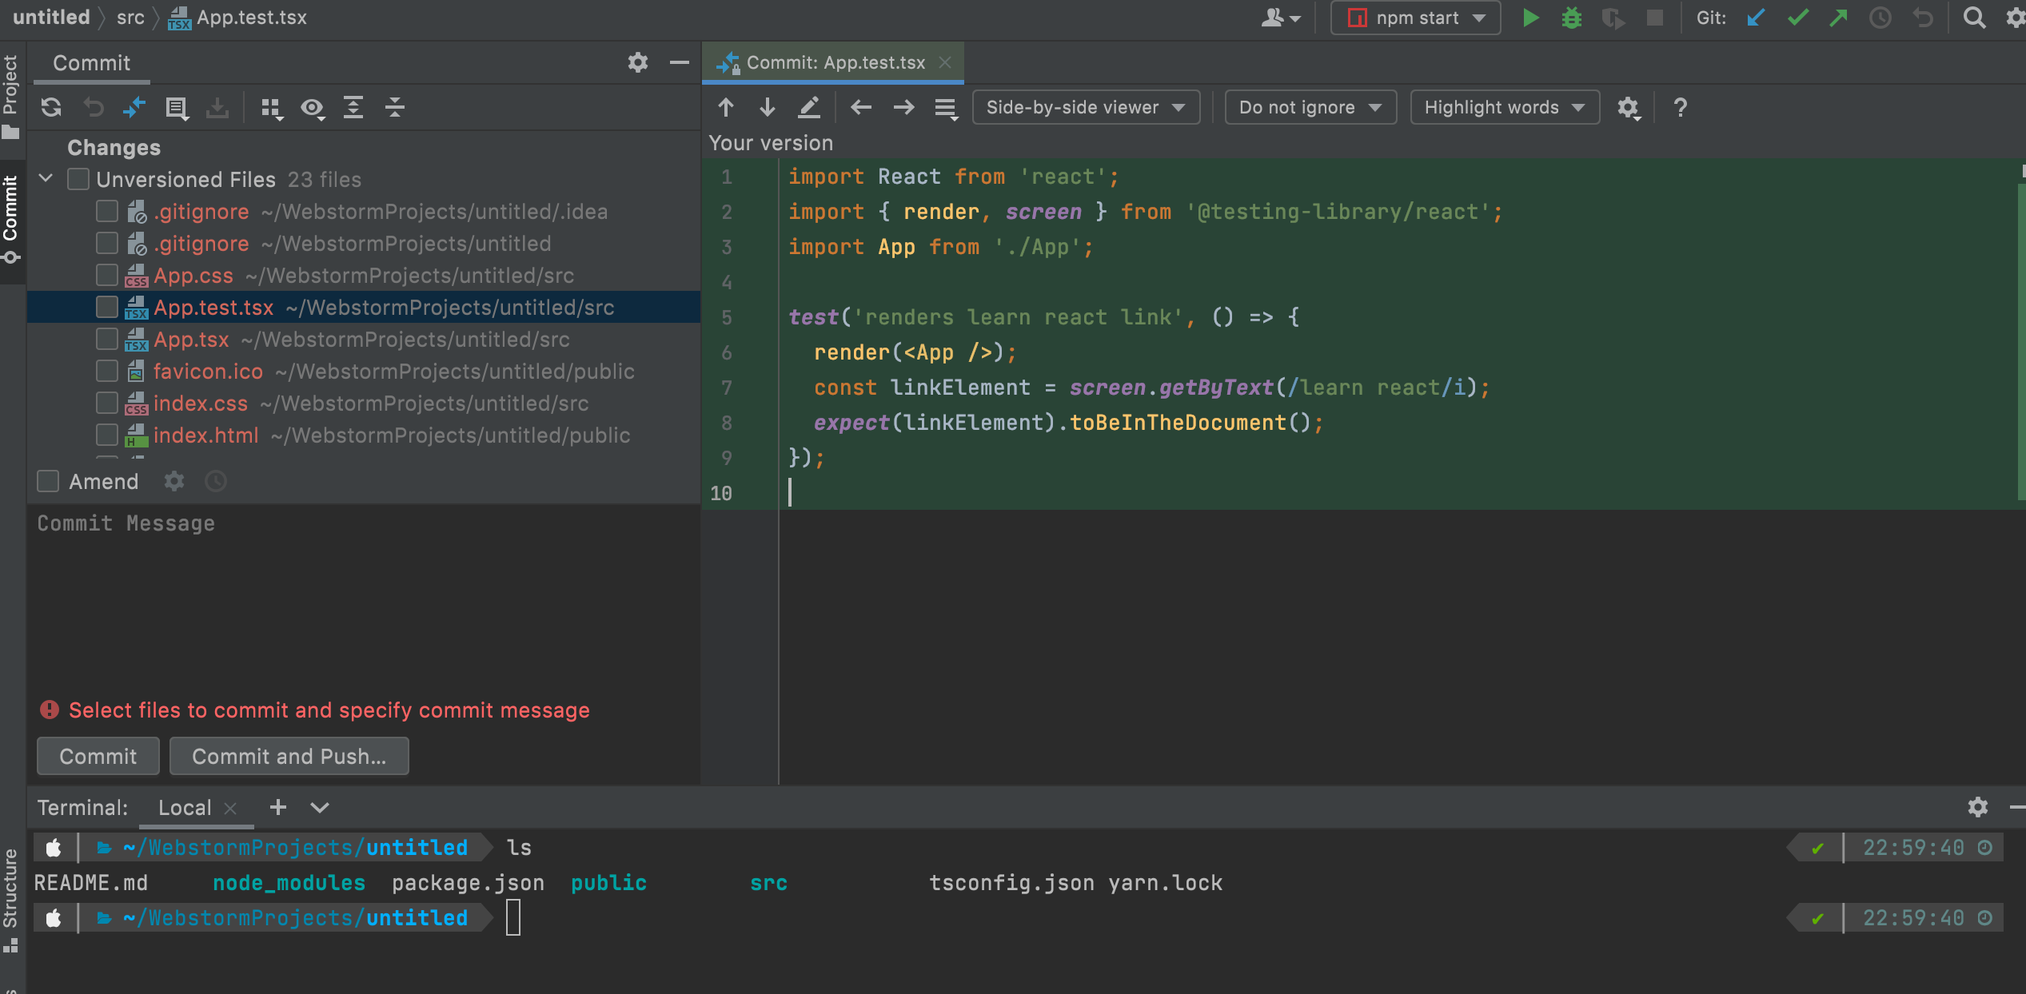
Task: Collapse the Unversioned Files tree node
Action: [46, 179]
